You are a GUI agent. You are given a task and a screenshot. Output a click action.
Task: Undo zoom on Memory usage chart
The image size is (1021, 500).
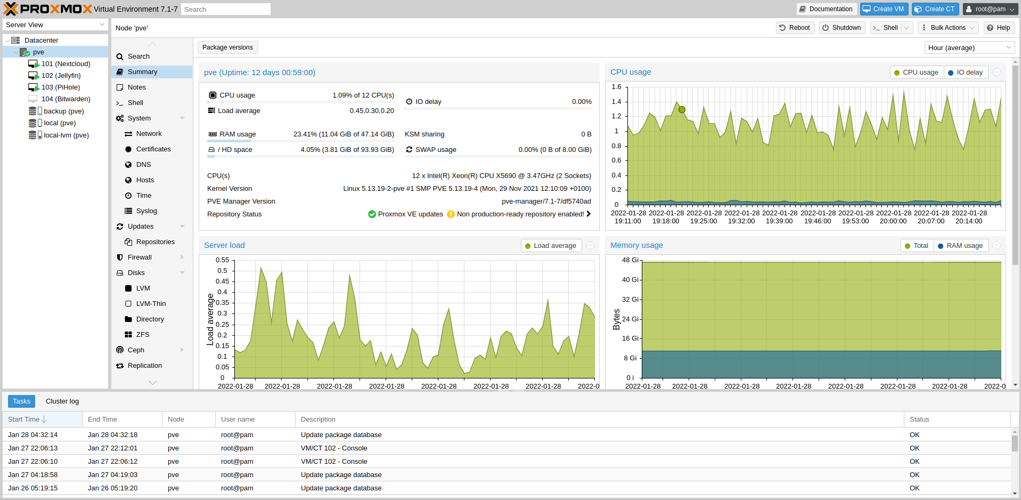pos(997,246)
